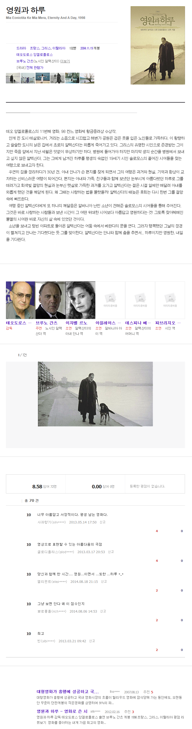Expand cast list with 더보기 link
The width and height of the screenshot is (192, 729).
coord(65,61)
